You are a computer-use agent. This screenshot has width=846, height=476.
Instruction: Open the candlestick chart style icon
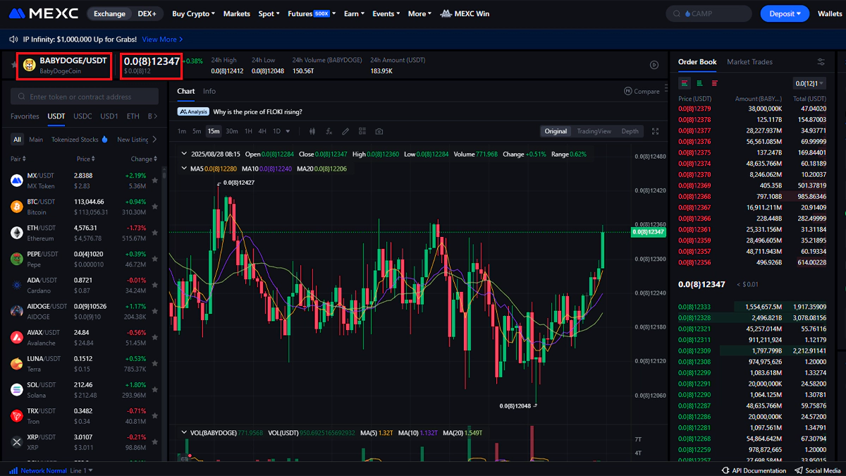point(311,131)
